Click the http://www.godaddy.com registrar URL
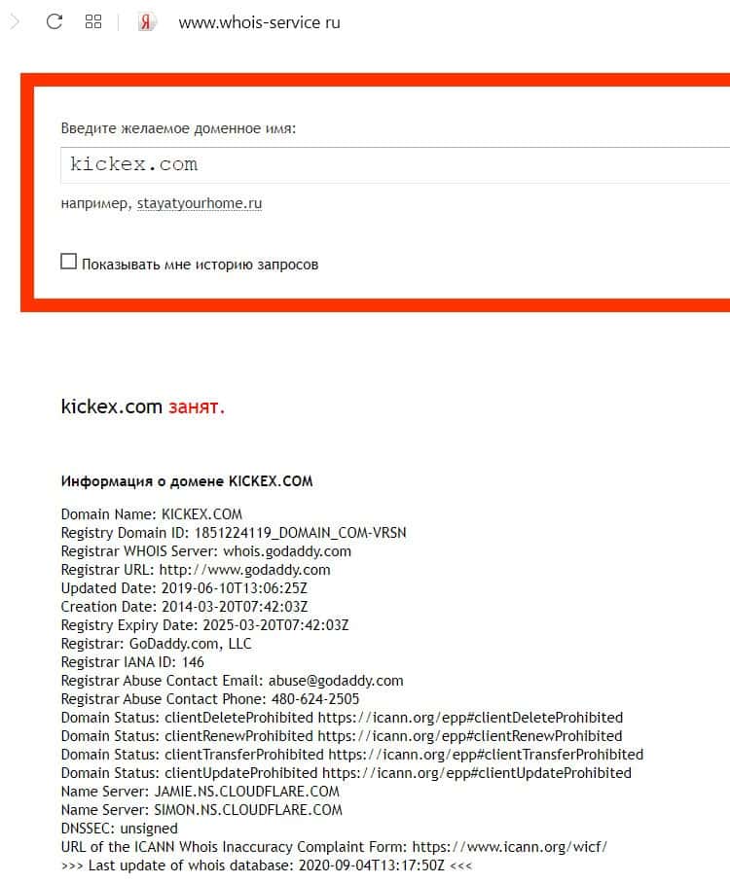This screenshot has height=883, width=730. click(244, 570)
